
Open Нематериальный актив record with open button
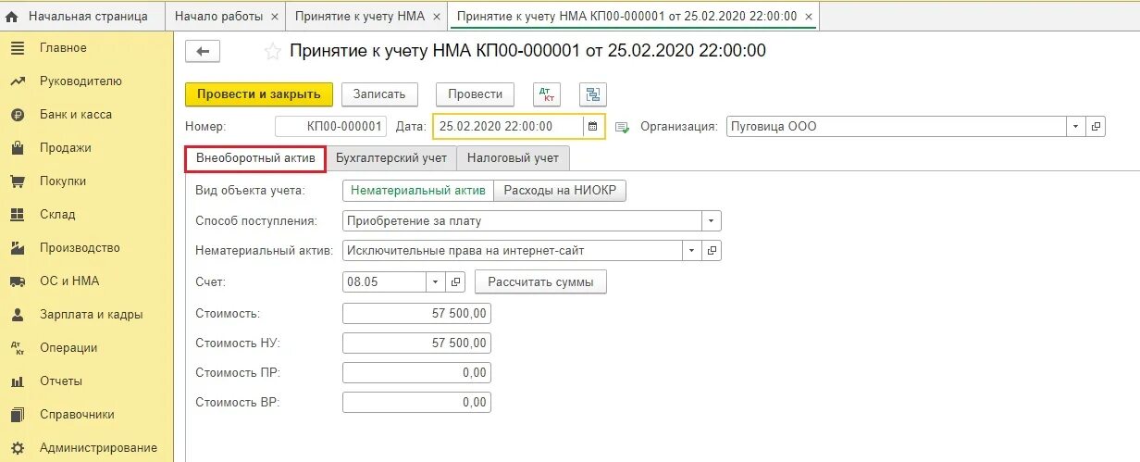click(712, 250)
